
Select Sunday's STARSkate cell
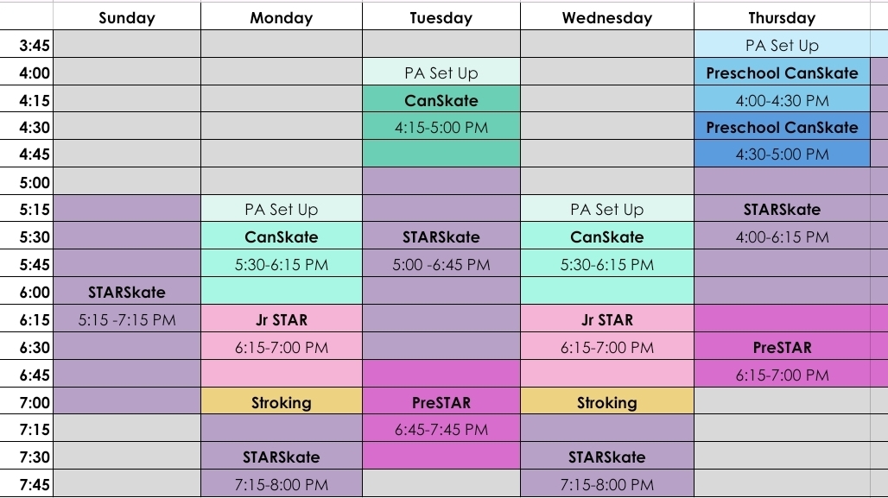126,293
